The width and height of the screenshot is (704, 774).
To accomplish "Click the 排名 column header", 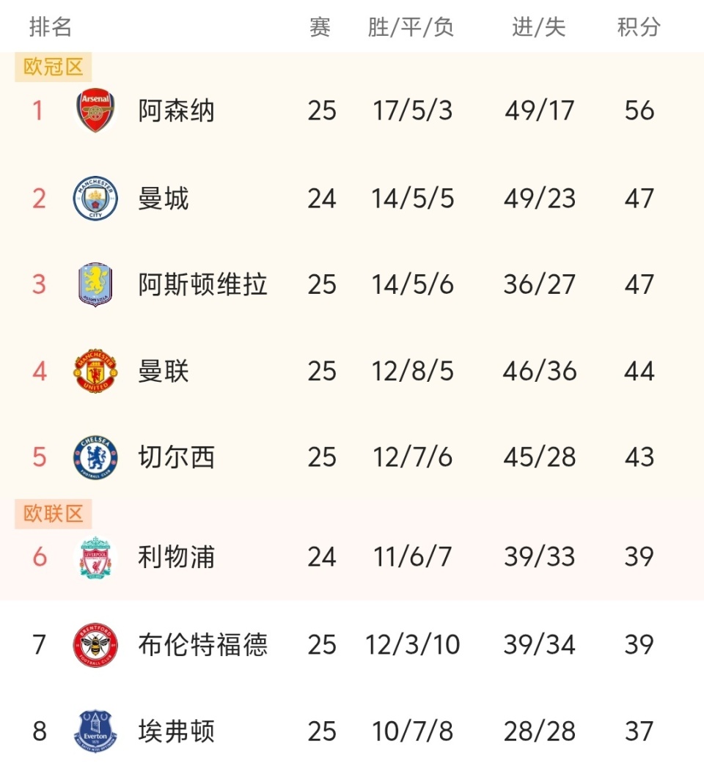I will point(51,27).
